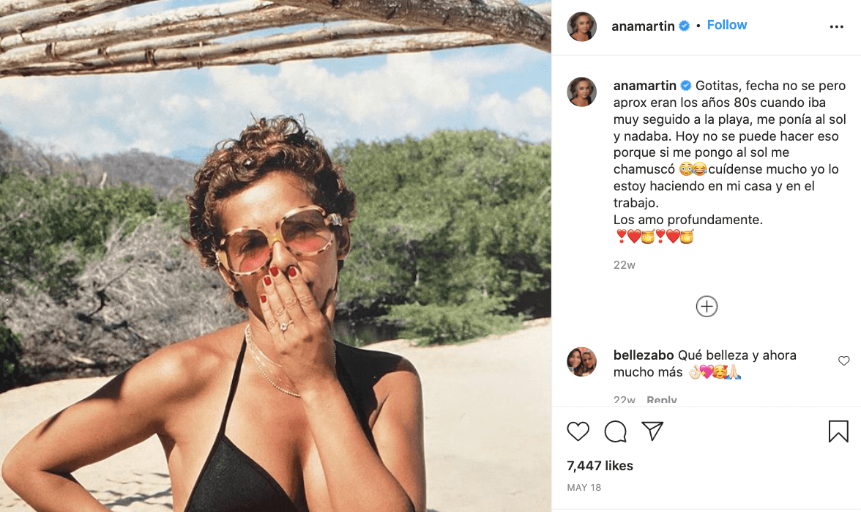Viewport: 861px width, 512px height.
Task: Like the post with the heart icon
Action: (x=578, y=431)
